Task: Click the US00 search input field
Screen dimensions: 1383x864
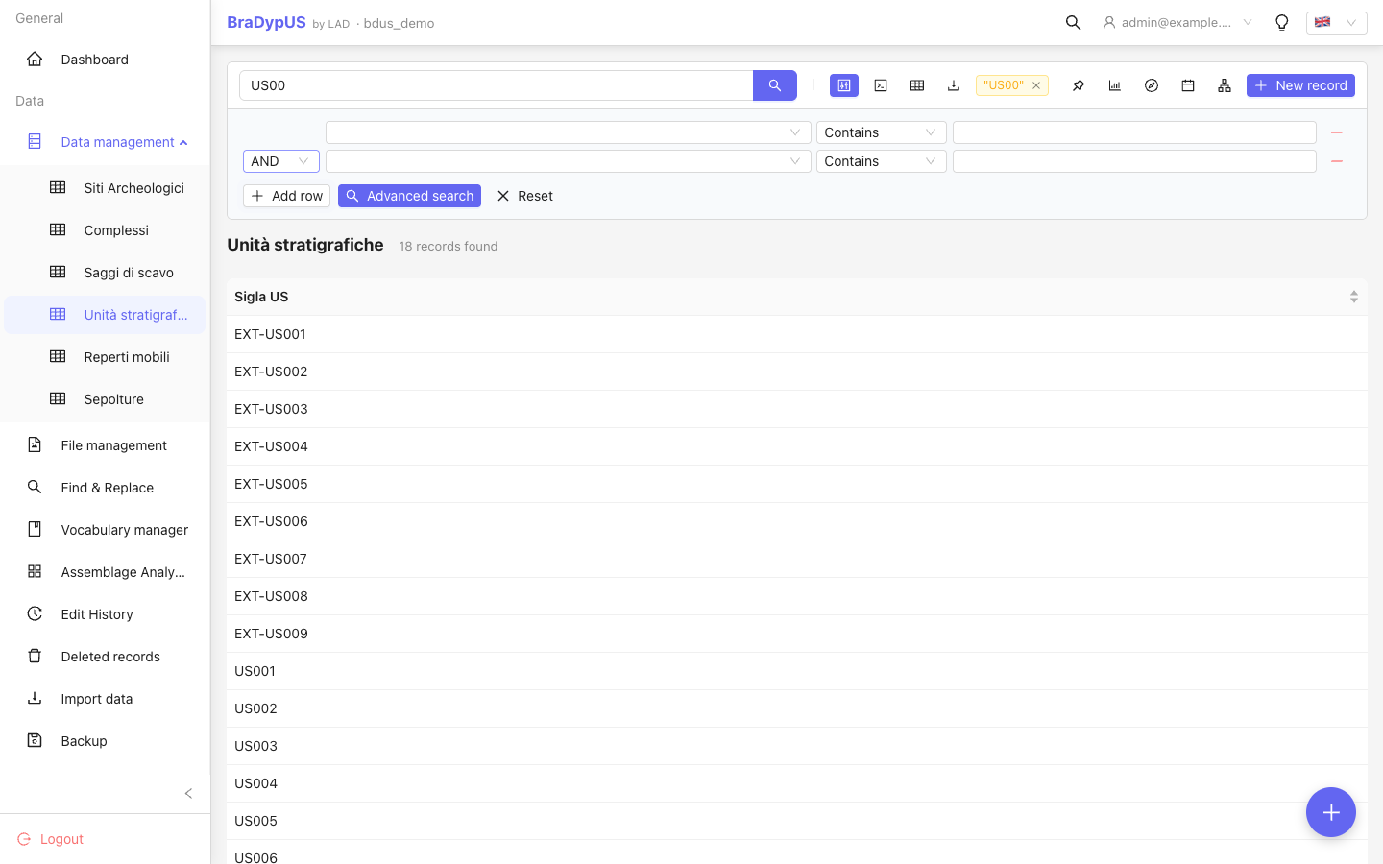Action: 496,85
